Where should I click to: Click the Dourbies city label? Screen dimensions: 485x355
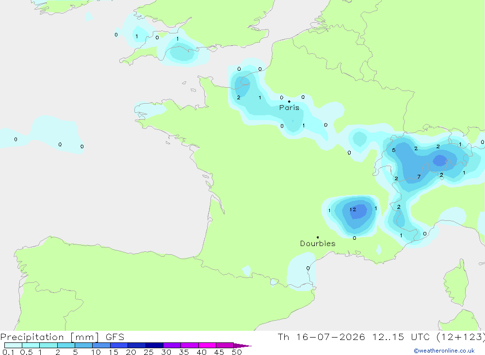tap(318, 244)
